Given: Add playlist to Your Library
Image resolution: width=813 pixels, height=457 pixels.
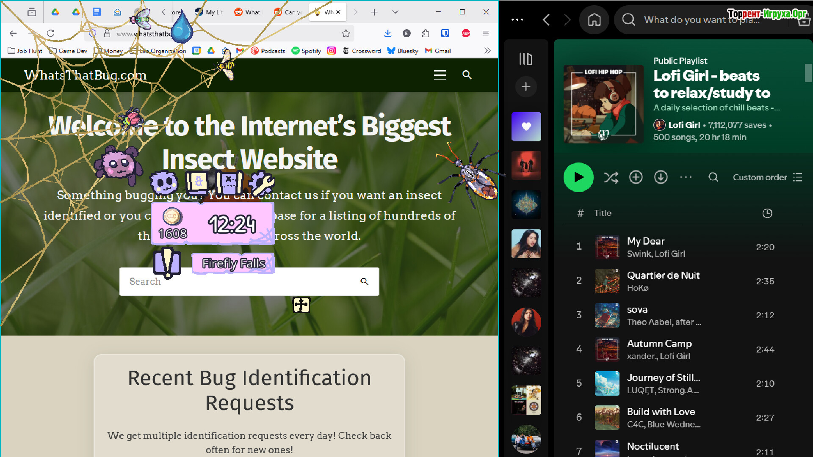Looking at the screenshot, I should [636, 177].
